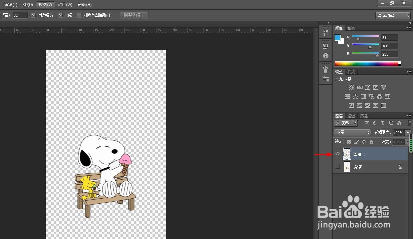Open the 滤镜(T) menu
The image size is (413, 239).
coord(11,5)
